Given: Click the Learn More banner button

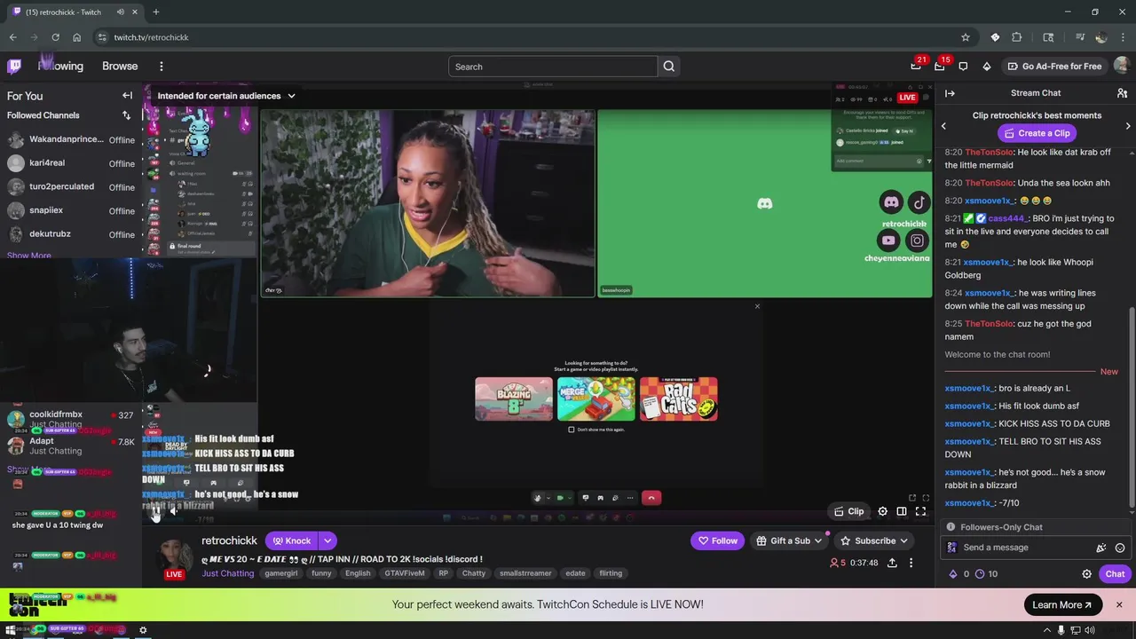Looking at the screenshot, I should click(1062, 605).
